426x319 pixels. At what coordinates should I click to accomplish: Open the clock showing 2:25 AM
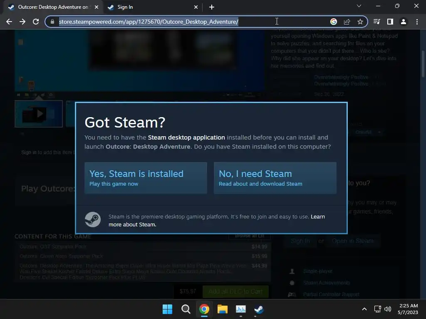[408, 309]
